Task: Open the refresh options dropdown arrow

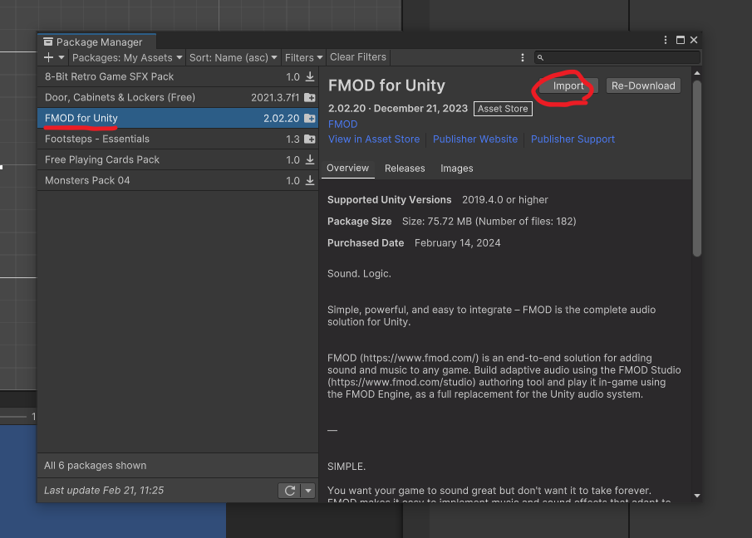Action: (308, 491)
